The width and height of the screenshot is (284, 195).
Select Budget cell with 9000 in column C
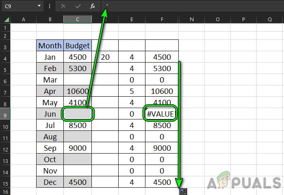78,148
